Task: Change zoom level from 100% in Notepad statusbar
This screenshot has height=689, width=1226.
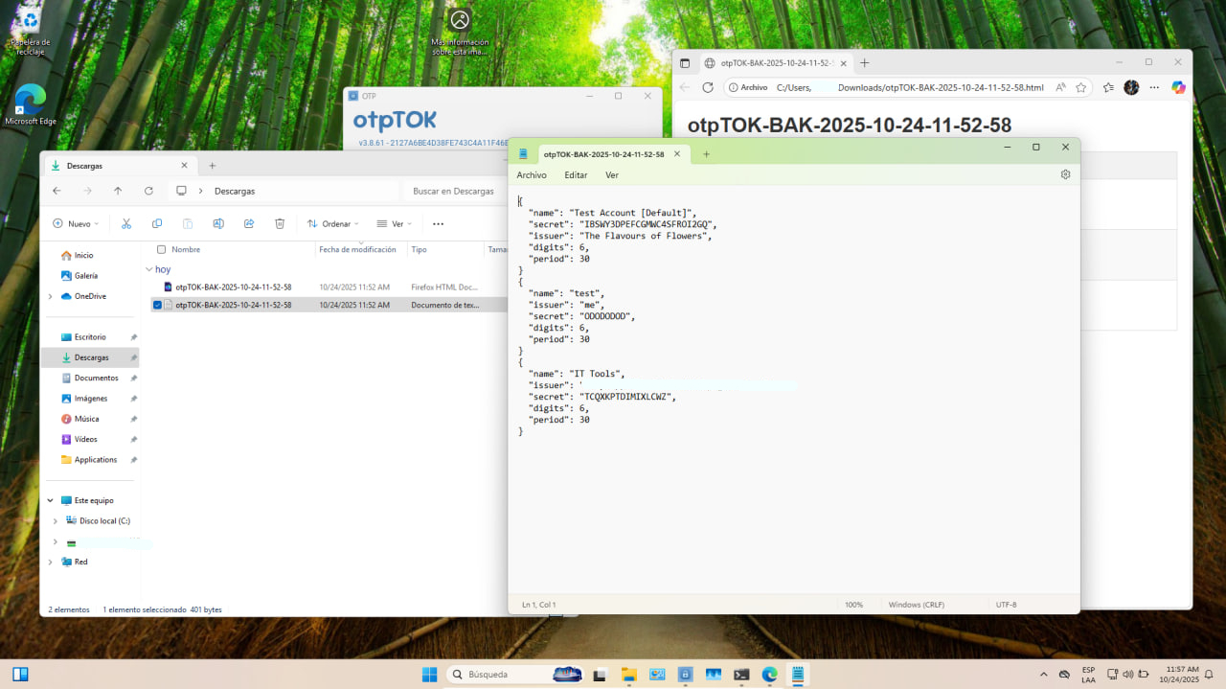Action: point(852,604)
